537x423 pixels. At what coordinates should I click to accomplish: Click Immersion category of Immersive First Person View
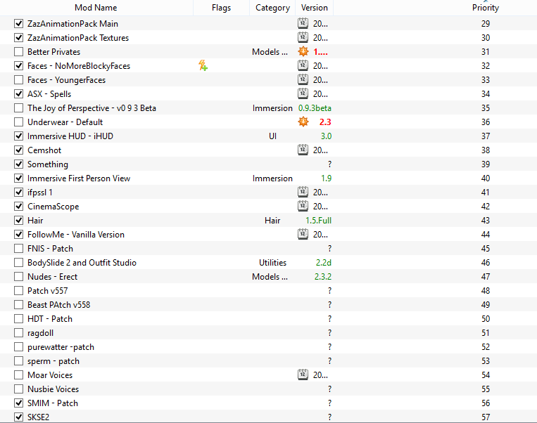pos(272,178)
